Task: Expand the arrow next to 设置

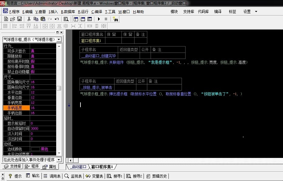Action: pyautogui.click(x=256, y=12)
